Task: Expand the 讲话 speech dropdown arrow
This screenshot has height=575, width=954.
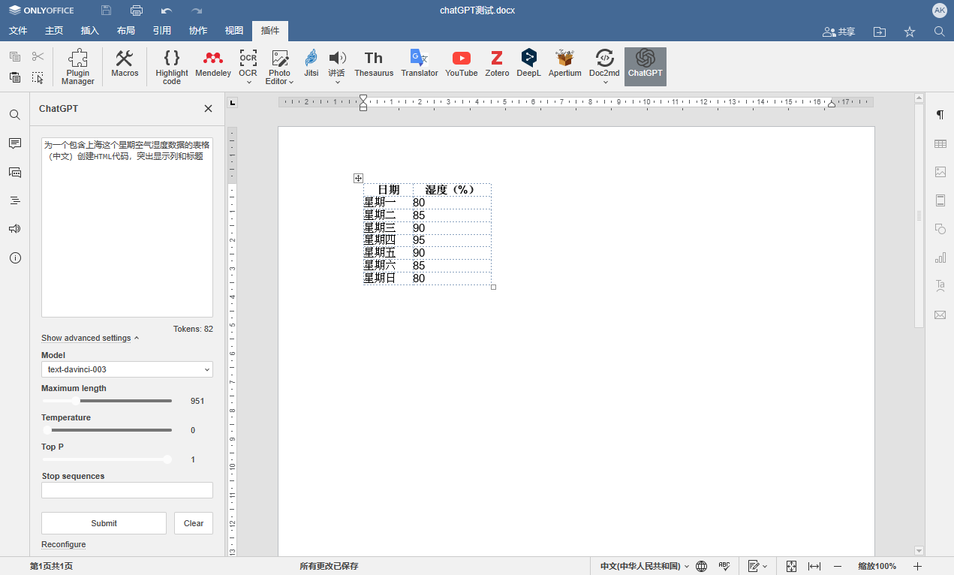Action: click(337, 82)
